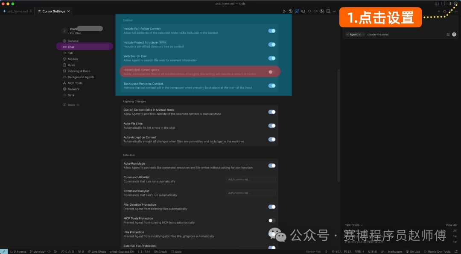Focus the Command Denylist add command field
Screen dimensions: 461x254
coord(251,193)
